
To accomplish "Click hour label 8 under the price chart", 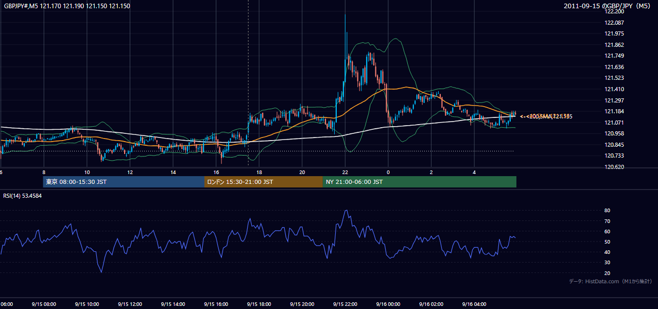I will click(44, 172).
